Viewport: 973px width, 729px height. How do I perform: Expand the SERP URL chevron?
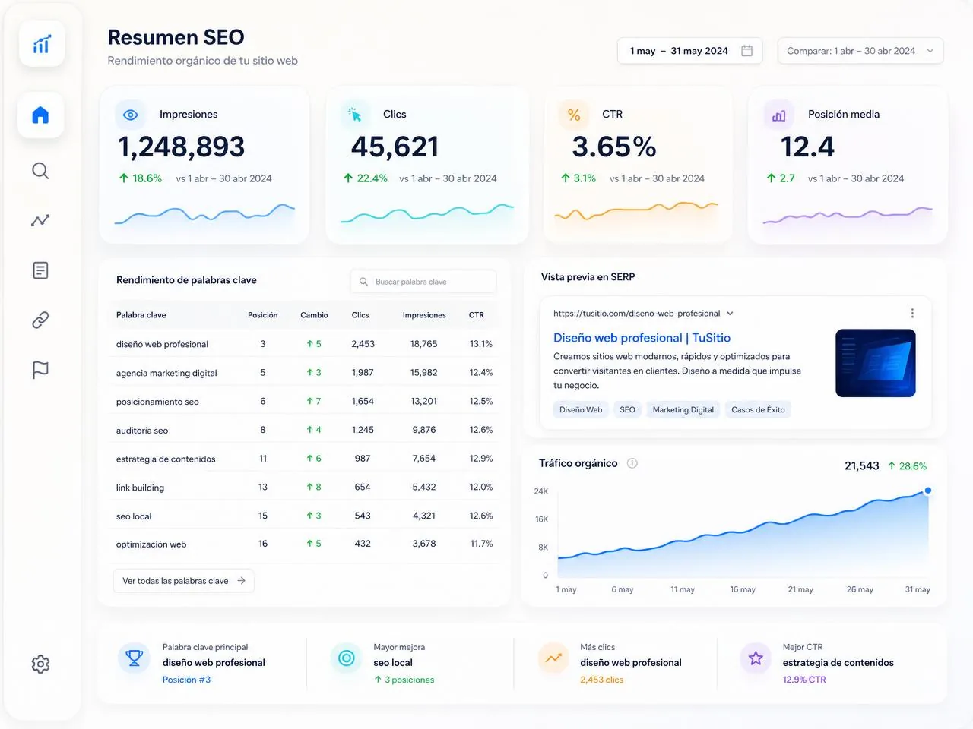tap(730, 314)
